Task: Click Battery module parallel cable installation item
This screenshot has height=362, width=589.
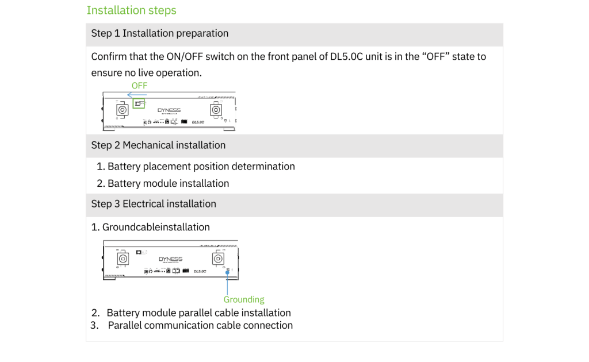Action: (198, 313)
